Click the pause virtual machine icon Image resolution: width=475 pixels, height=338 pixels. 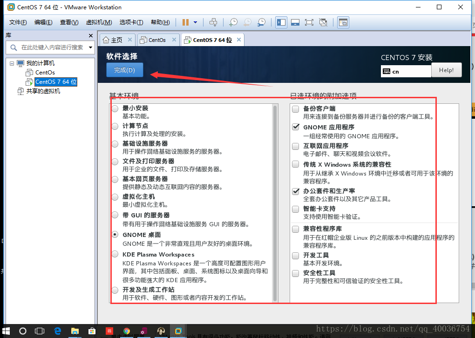pyautogui.click(x=185, y=22)
